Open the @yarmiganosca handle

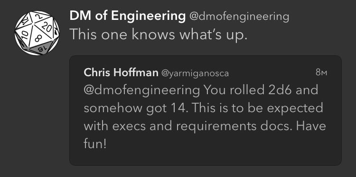[x=195, y=73]
